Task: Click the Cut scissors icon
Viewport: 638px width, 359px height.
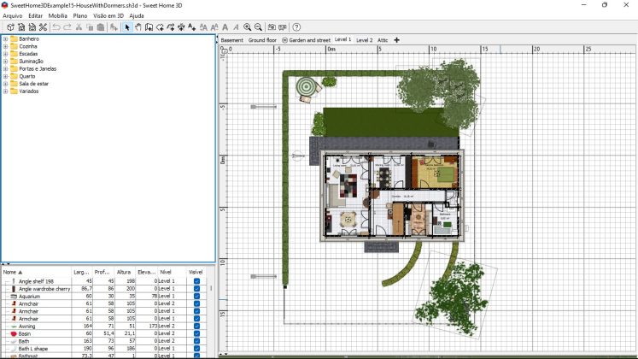Action: click(x=79, y=27)
